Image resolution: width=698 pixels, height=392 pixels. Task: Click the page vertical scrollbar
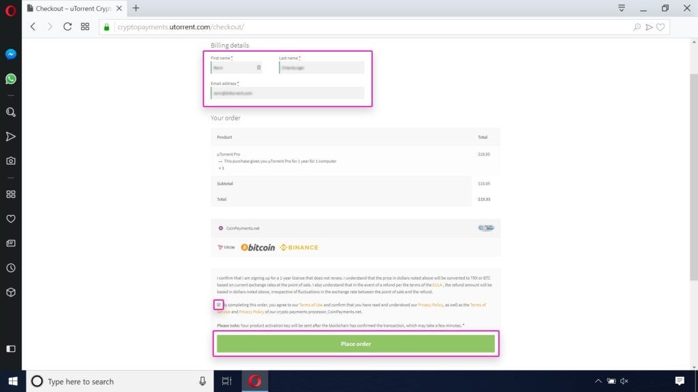click(x=693, y=178)
